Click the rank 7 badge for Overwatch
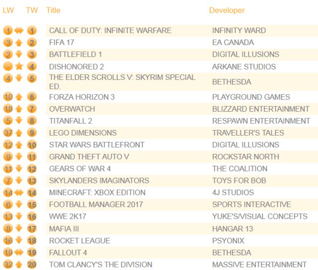The height and width of the screenshot is (270, 318). 32,109
